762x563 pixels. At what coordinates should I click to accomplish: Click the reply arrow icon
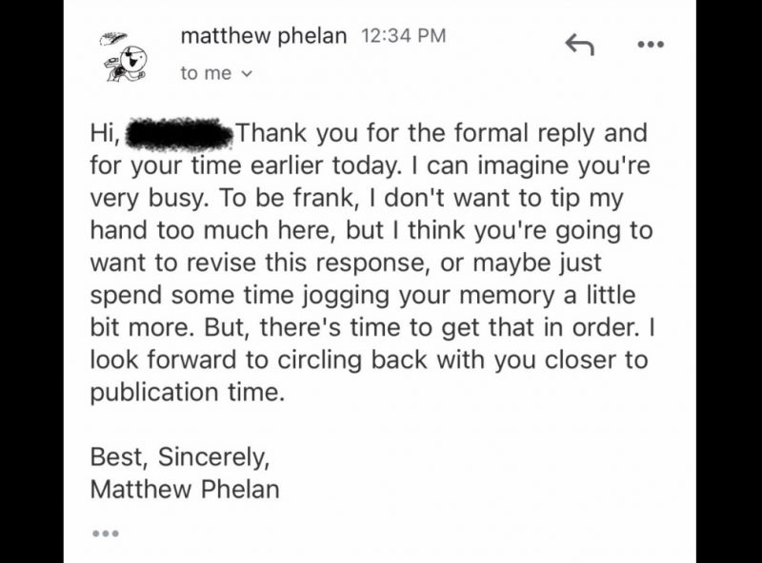pyautogui.click(x=581, y=43)
